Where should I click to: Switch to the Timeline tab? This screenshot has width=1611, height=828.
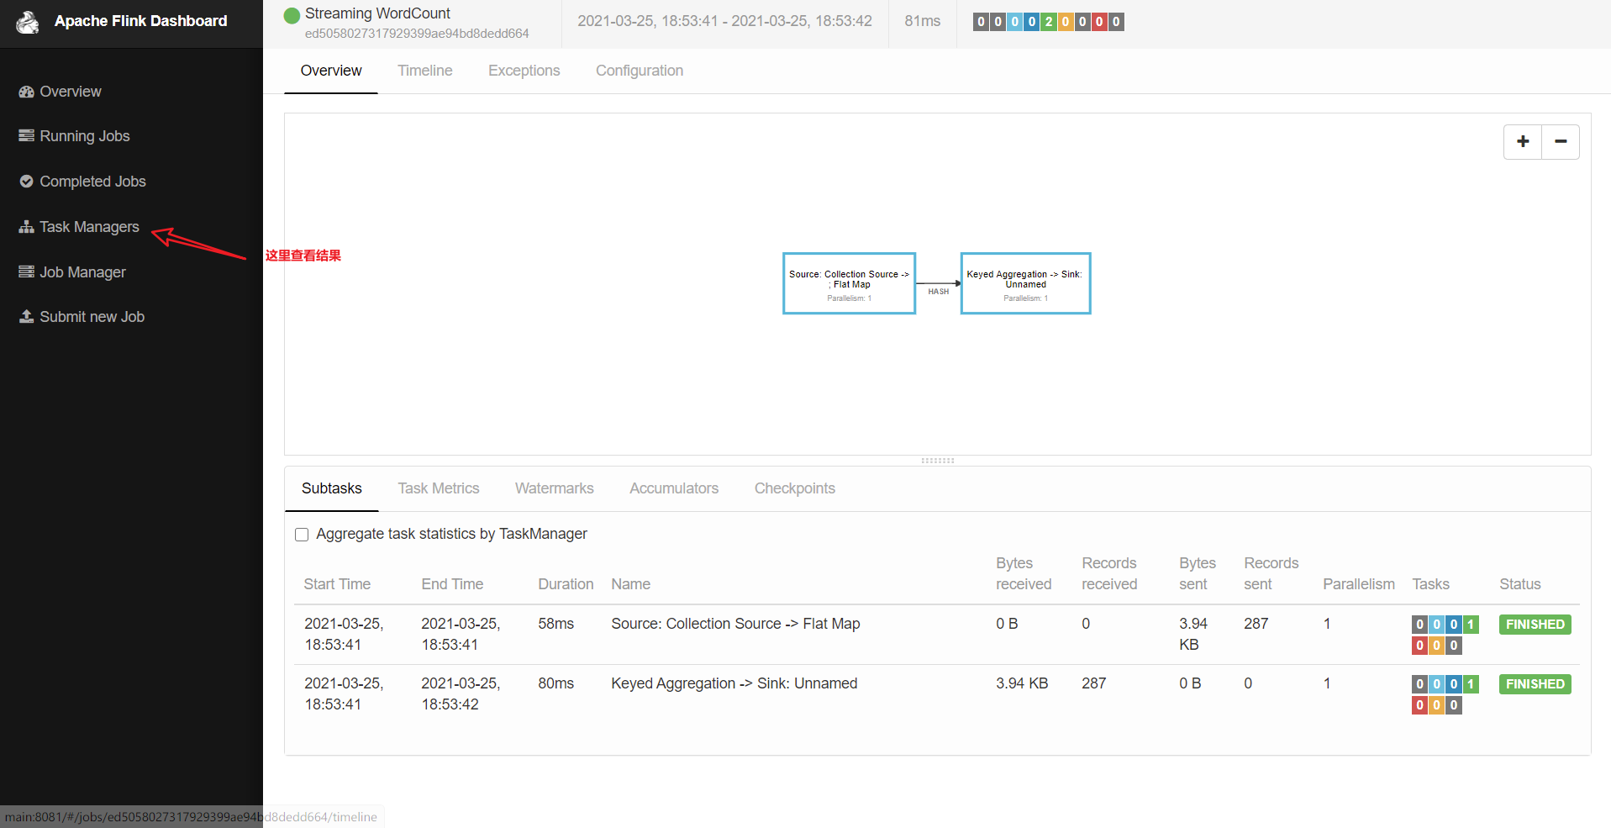click(425, 71)
